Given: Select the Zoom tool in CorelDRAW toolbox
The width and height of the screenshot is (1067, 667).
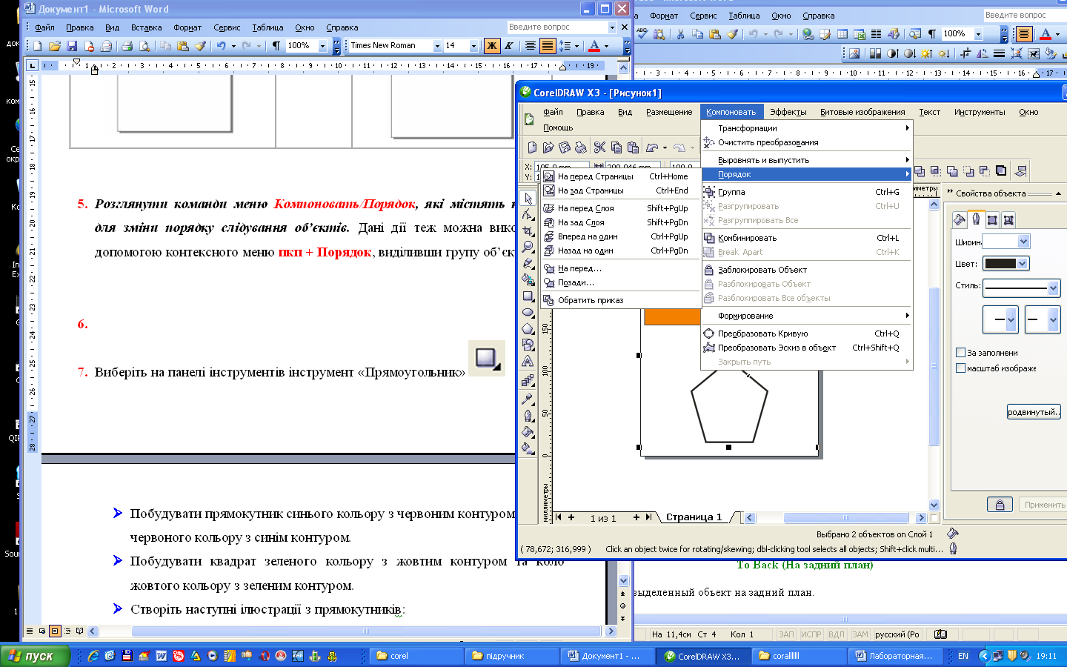Looking at the screenshot, I should coord(528,248).
